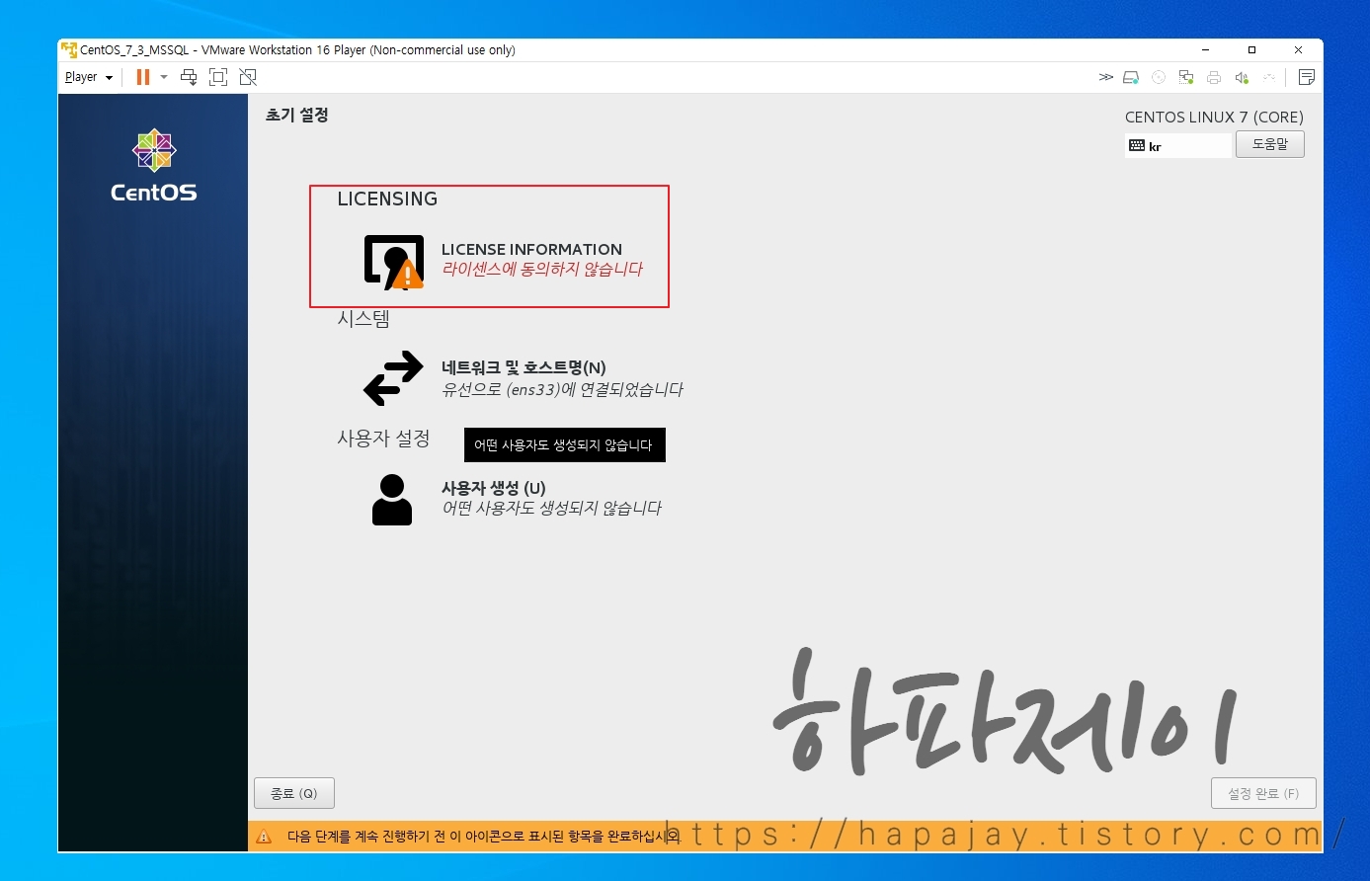This screenshot has height=881, width=1370.
Task: Click the 도움말 help button
Action: click(1270, 144)
